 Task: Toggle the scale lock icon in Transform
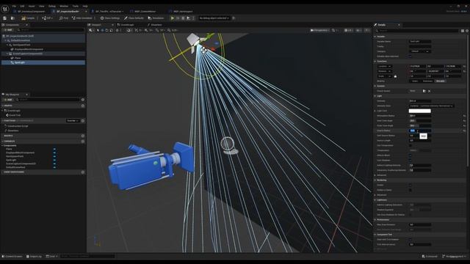(x=395, y=76)
